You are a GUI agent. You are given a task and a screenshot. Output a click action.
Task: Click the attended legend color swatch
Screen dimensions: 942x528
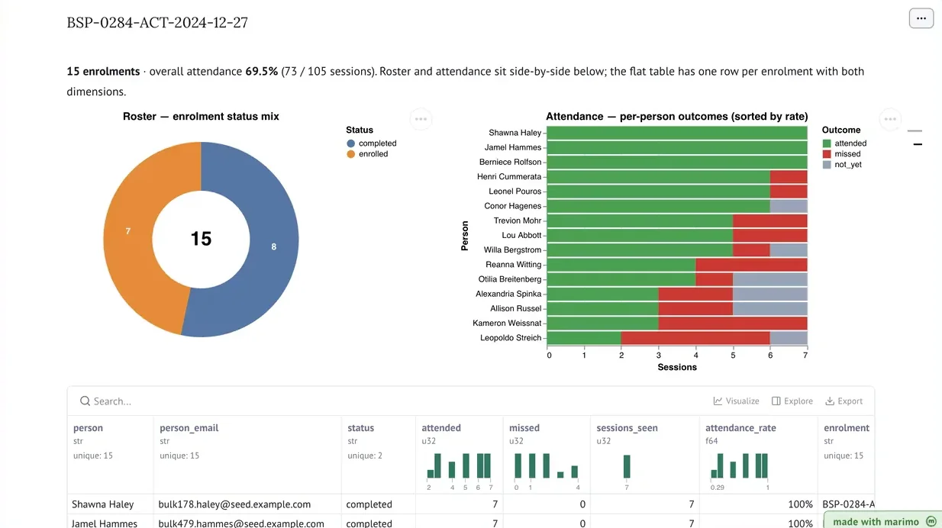coord(827,143)
